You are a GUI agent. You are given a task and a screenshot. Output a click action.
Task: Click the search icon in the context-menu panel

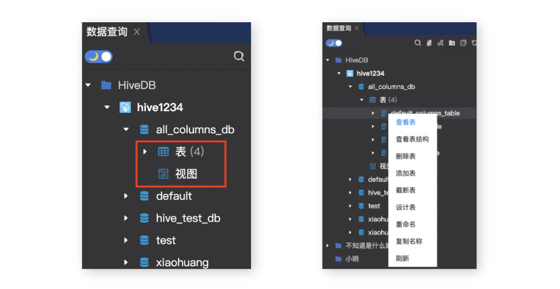point(417,43)
